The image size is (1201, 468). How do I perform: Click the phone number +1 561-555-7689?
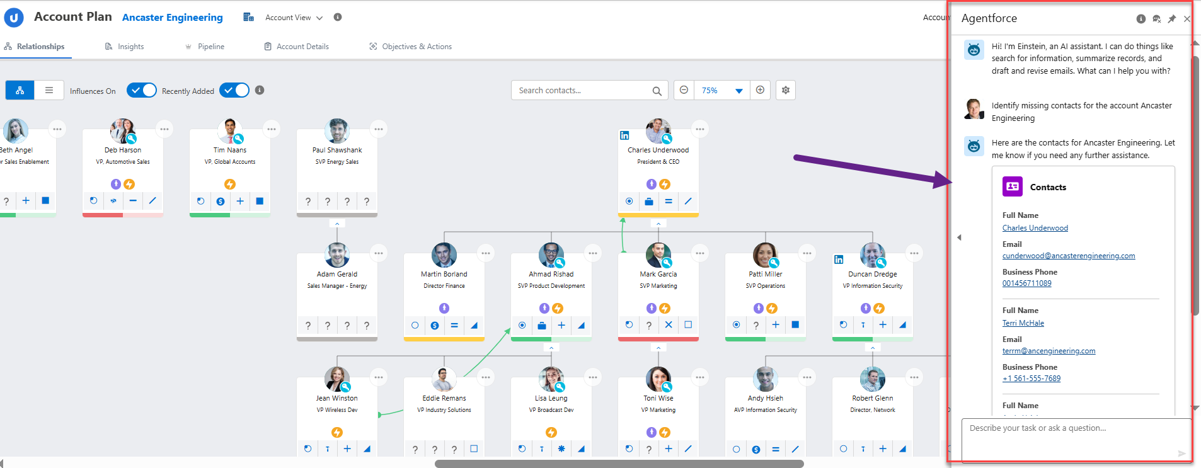[1031, 379]
